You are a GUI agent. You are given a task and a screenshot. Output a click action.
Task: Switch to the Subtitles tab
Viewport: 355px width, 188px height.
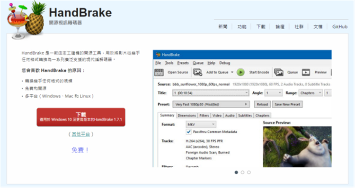pos(245,115)
